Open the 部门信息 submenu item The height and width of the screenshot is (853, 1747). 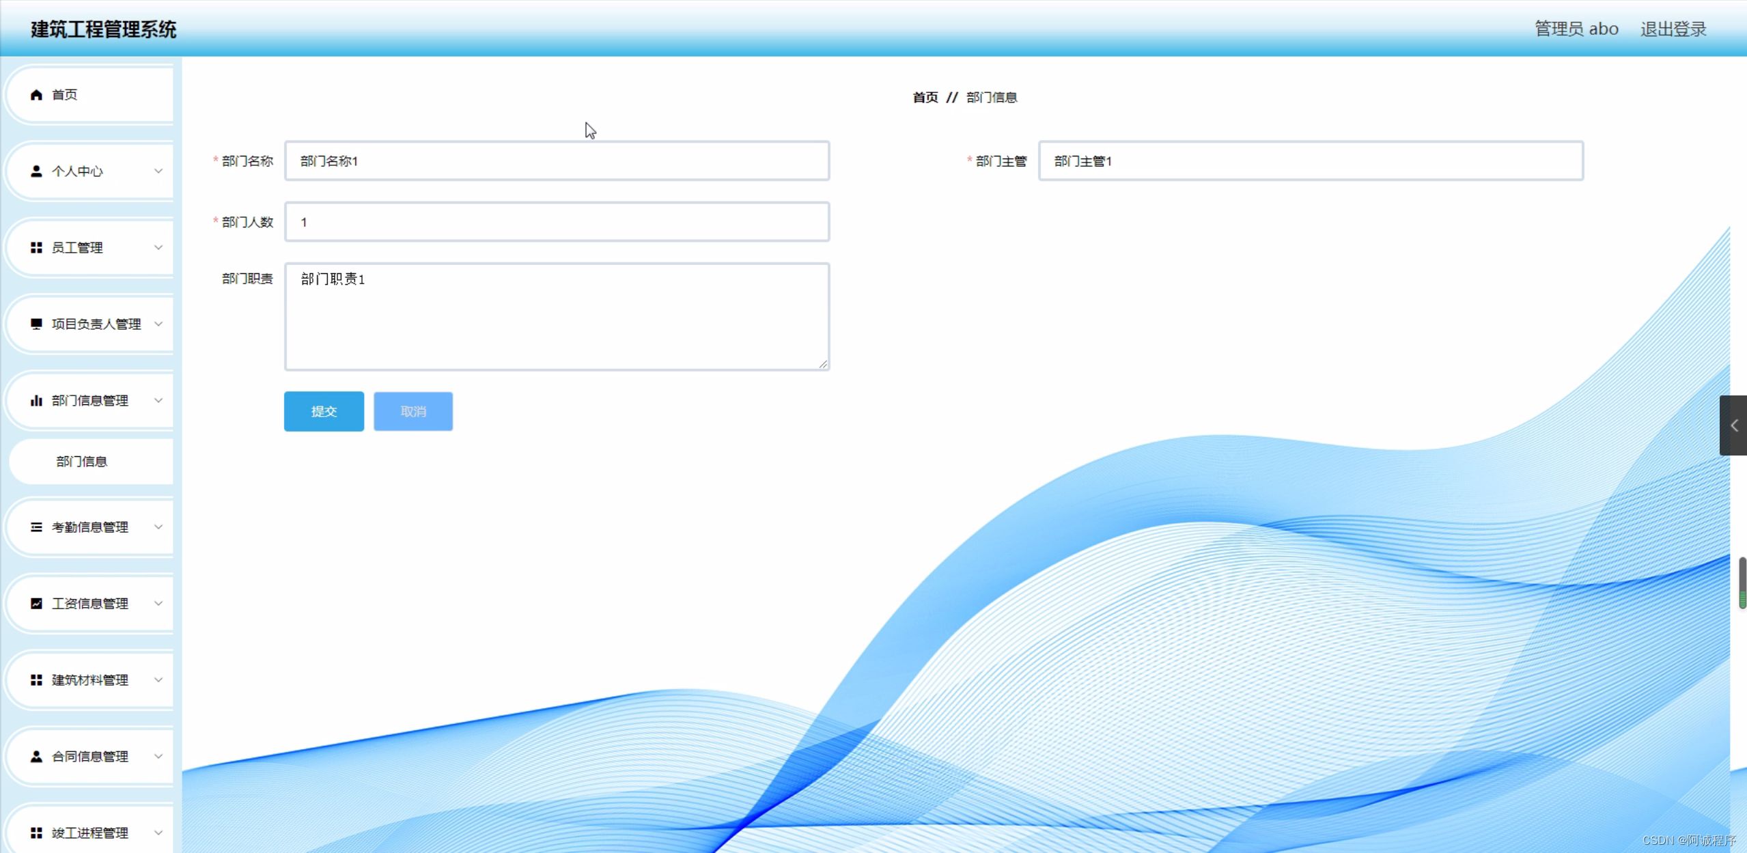[x=82, y=462]
